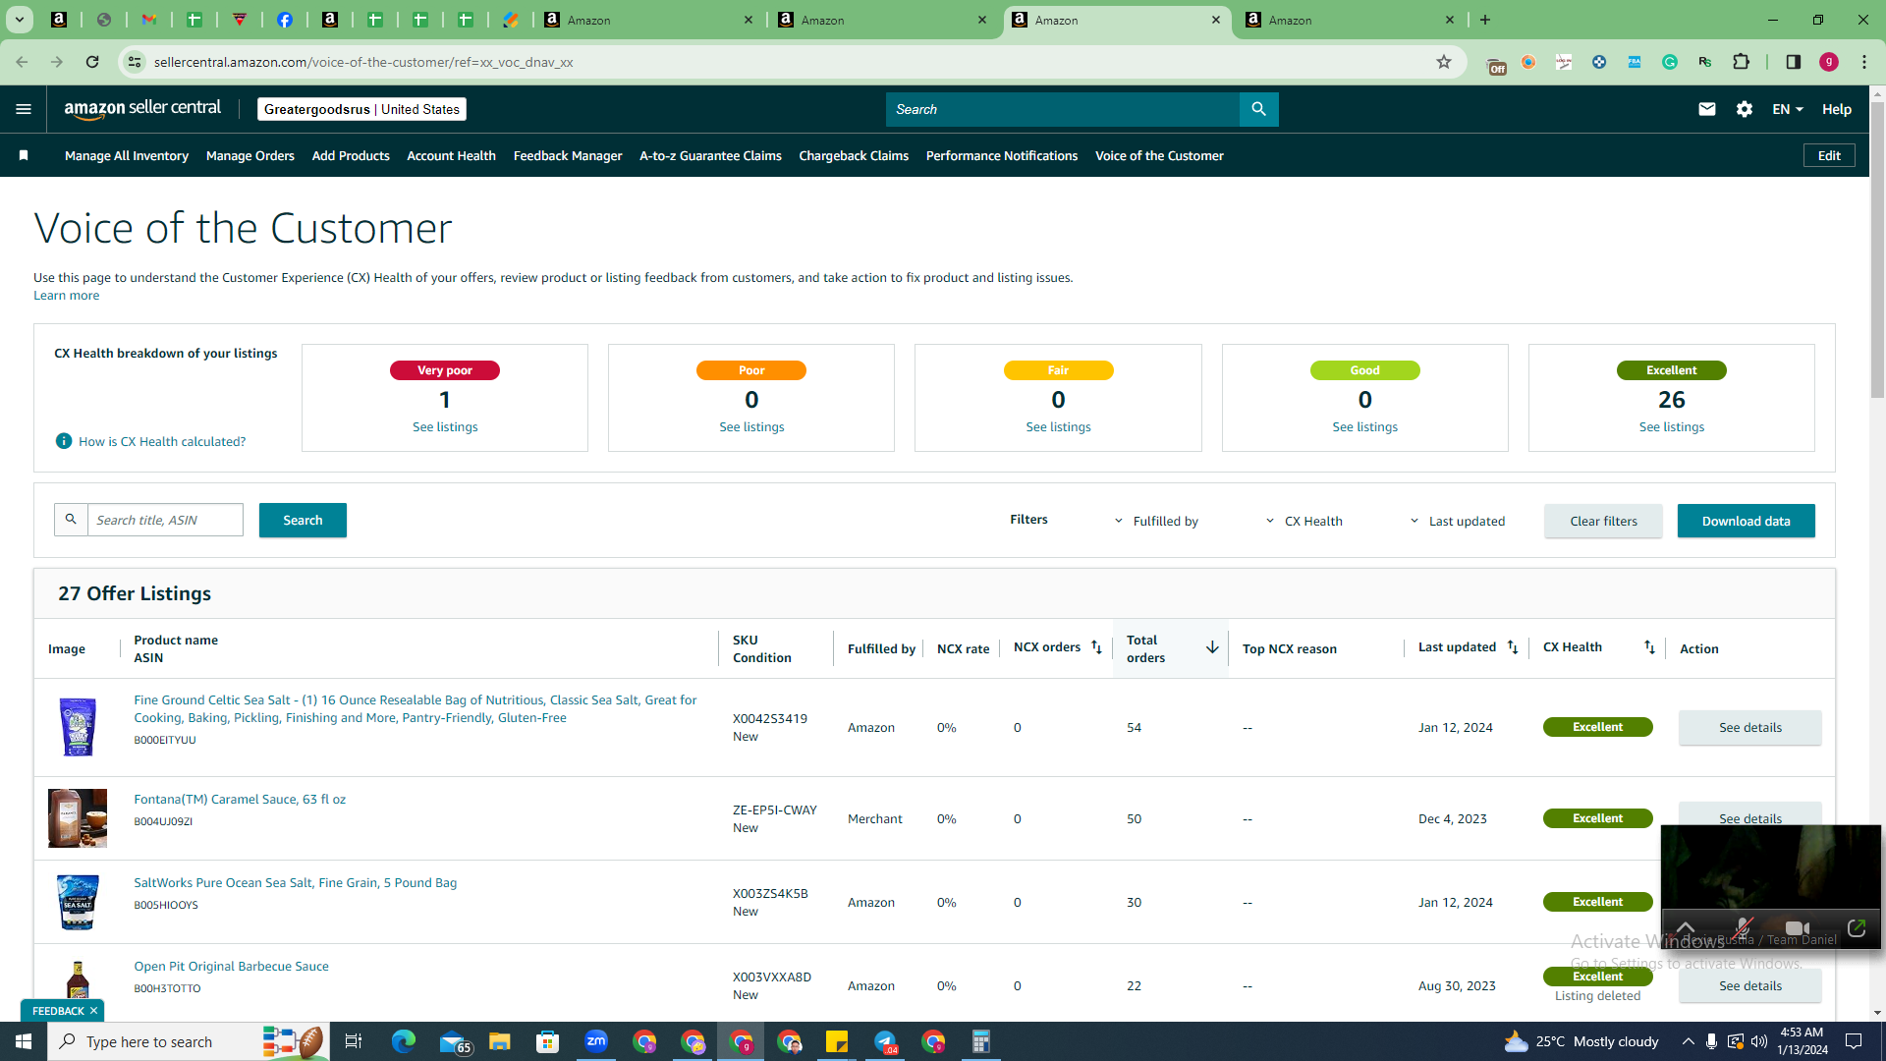Image resolution: width=1886 pixels, height=1061 pixels.
Task: Sort by NCX orders column arrows
Action: 1096,647
